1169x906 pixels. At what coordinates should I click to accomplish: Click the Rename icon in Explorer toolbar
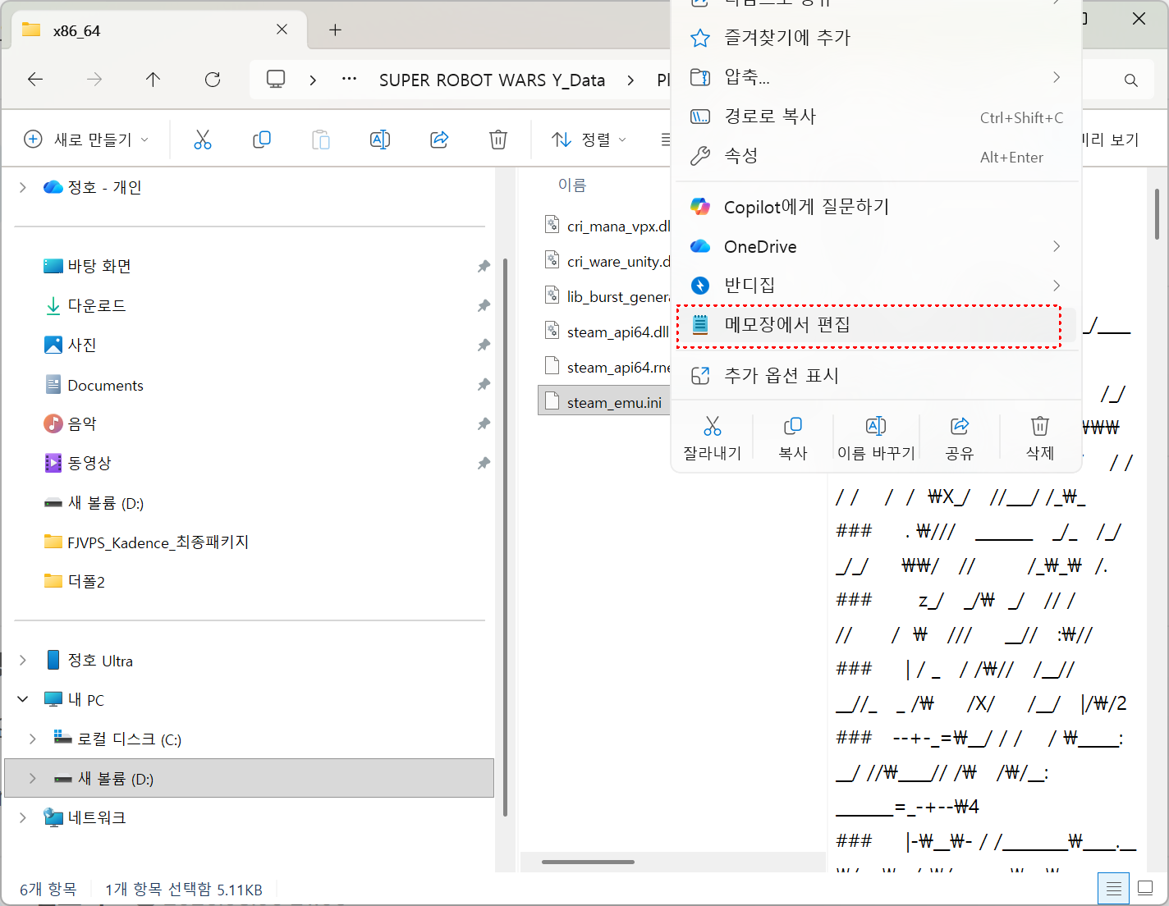(x=380, y=140)
